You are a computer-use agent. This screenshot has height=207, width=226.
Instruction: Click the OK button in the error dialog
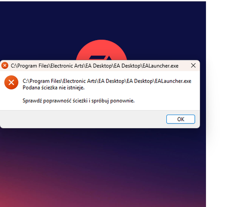[x=181, y=119]
